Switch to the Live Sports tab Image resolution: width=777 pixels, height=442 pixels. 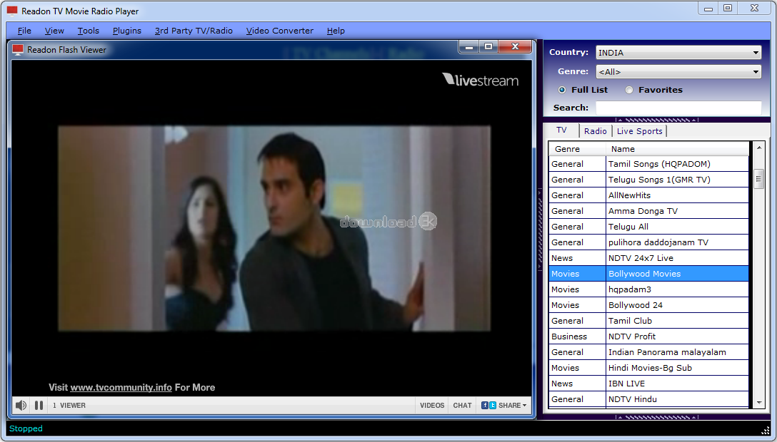click(x=639, y=131)
